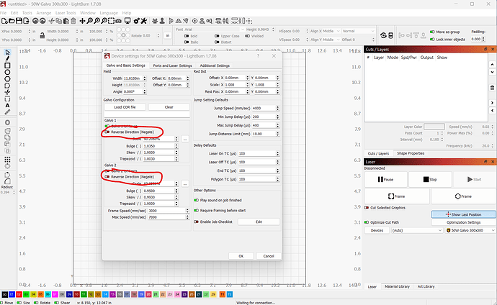Select the Text tool letter A
This screenshot has width=497, height=305.
click(7, 105)
